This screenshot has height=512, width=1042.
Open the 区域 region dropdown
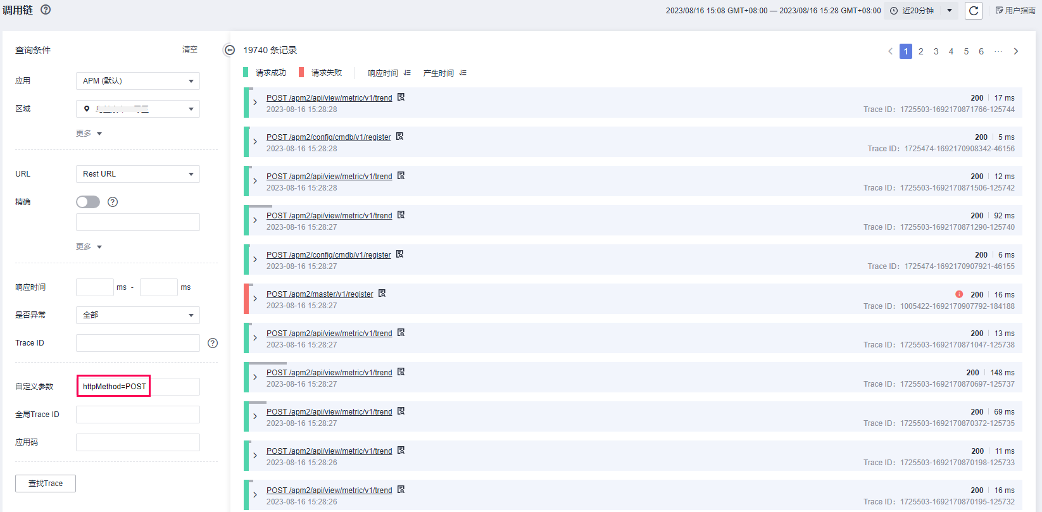tap(138, 109)
